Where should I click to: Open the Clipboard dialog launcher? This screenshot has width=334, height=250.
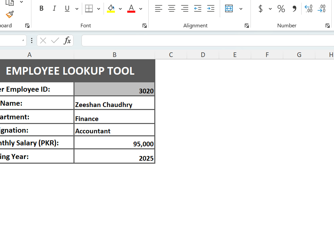tap(27, 26)
